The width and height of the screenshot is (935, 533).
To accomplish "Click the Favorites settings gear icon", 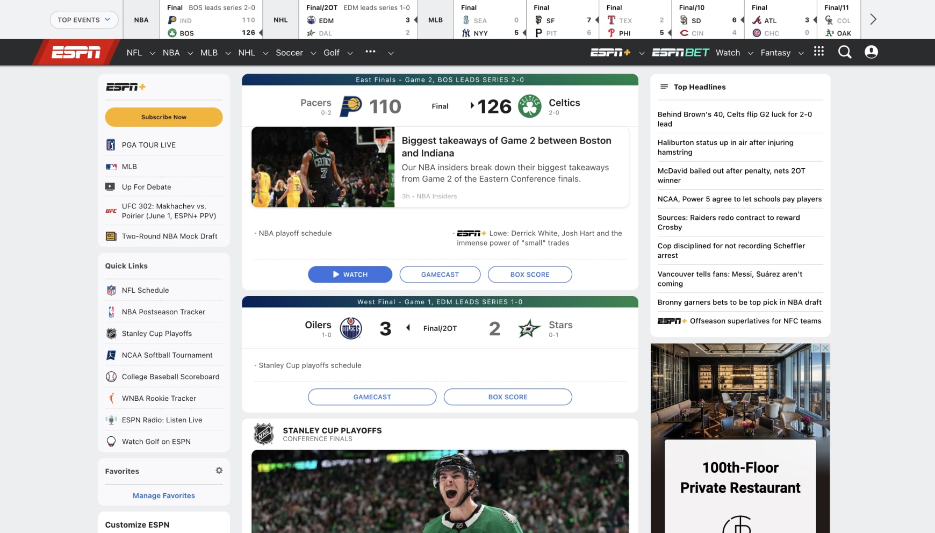I will (219, 471).
